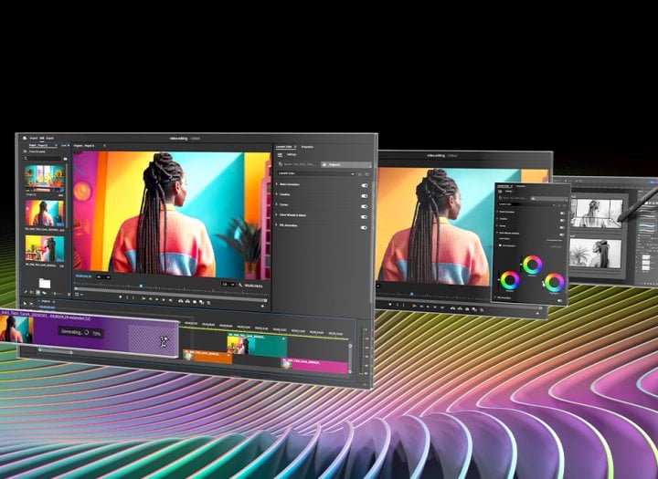Click the wrench settings icon in program monitor
This screenshot has height=479, width=658.
(240, 285)
